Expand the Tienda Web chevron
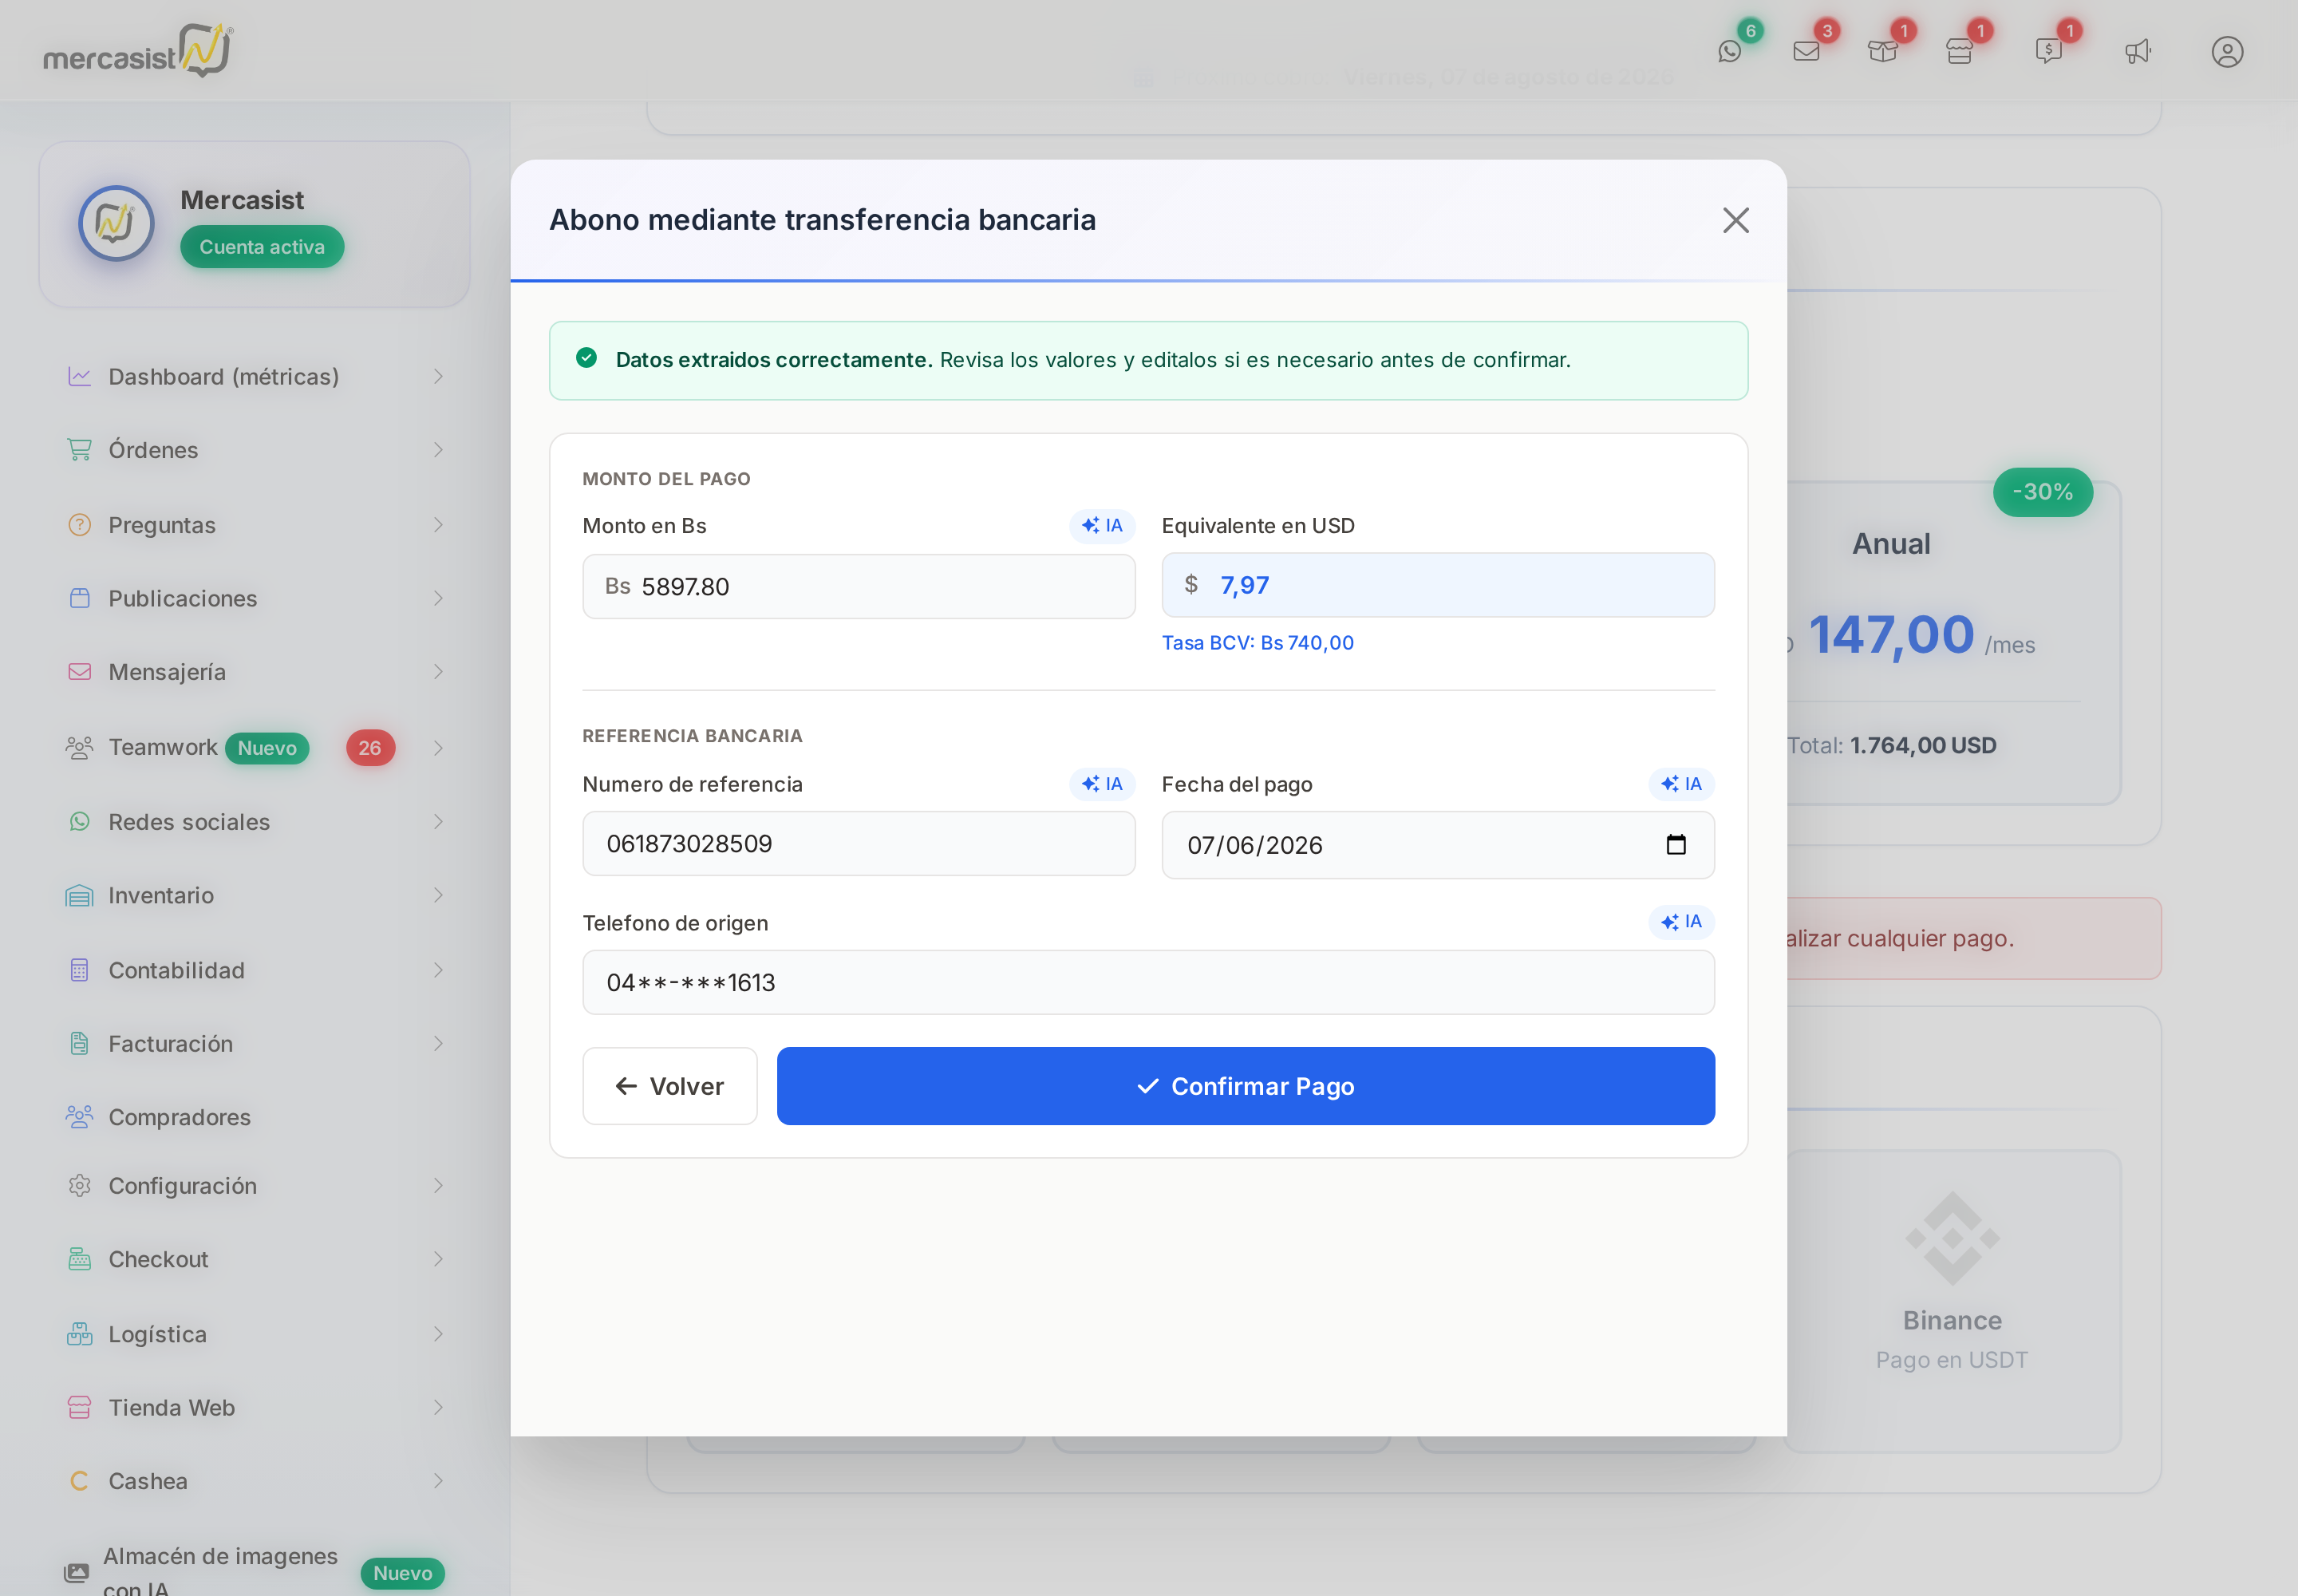This screenshot has height=1596, width=2298. point(438,1407)
